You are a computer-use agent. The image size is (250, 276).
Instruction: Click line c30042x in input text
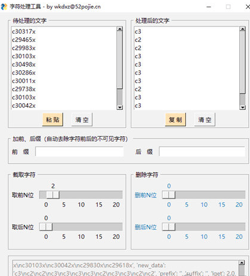(23, 106)
